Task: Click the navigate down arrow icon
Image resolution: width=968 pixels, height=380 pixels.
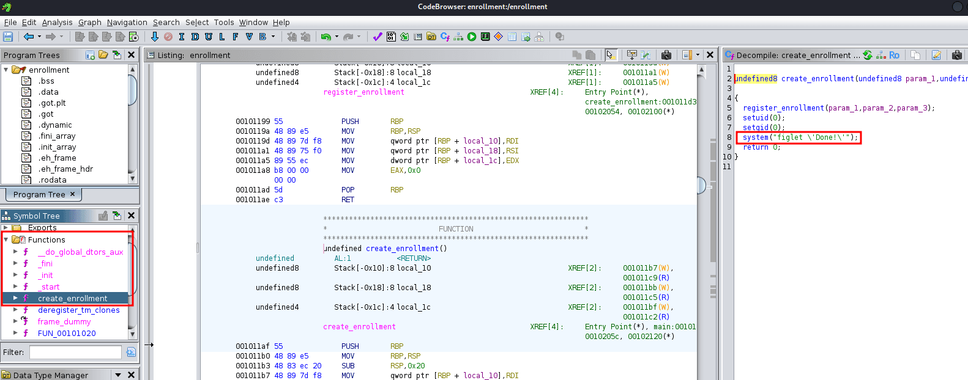Action: (x=155, y=37)
